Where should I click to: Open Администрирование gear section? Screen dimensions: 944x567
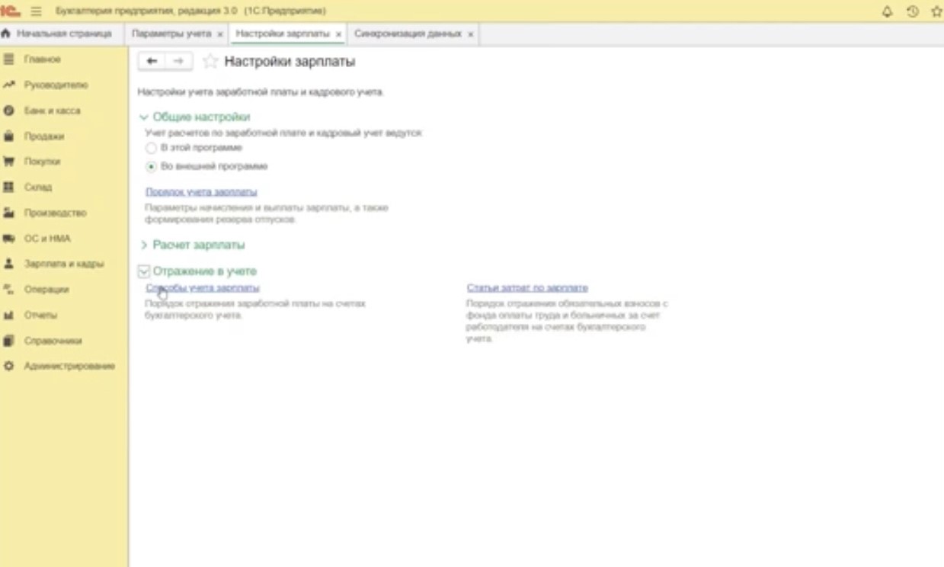(x=69, y=366)
